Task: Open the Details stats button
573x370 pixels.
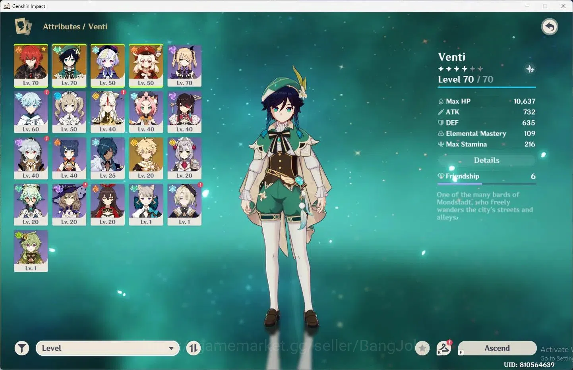Action: pyautogui.click(x=487, y=160)
